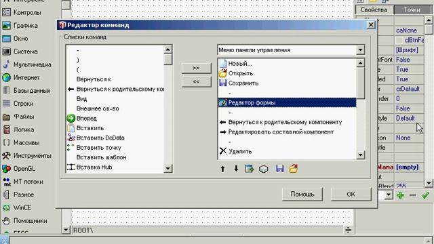Add command with the >> button
Image resolution: width=434 pixels, height=244 pixels.
click(x=196, y=68)
